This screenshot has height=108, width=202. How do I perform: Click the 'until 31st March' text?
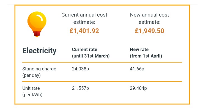pyautogui.click(x=91, y=56)
